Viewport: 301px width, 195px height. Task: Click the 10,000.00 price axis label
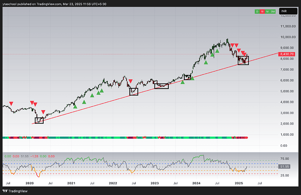288,37
